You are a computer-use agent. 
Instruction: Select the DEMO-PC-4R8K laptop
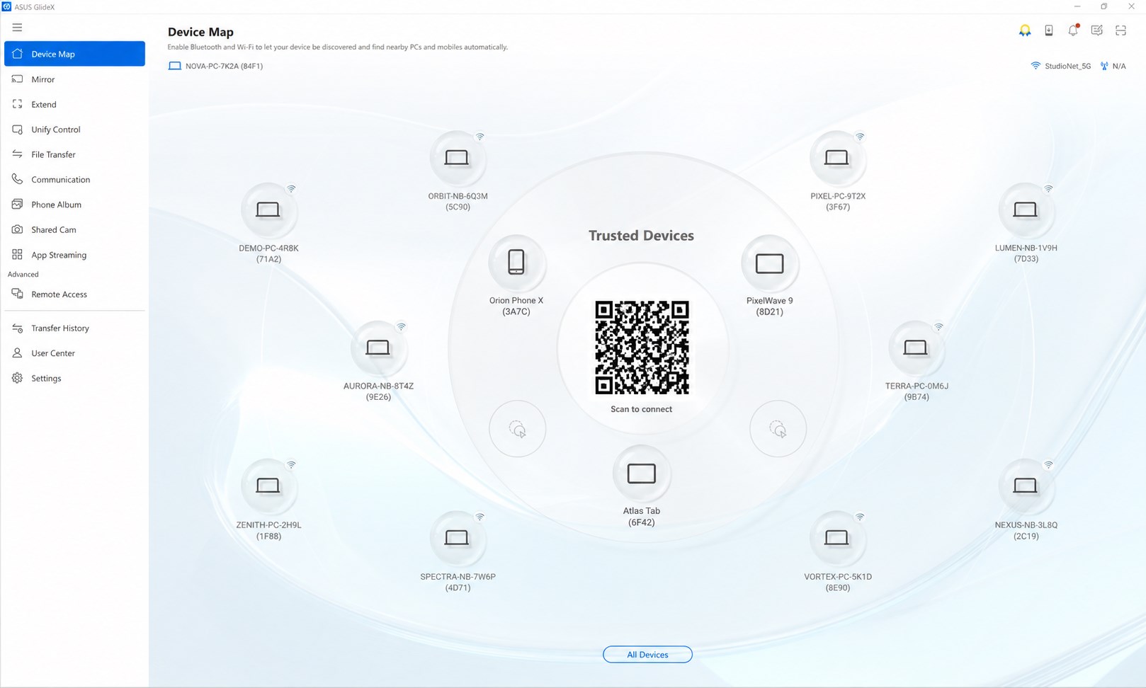(268, 210)
